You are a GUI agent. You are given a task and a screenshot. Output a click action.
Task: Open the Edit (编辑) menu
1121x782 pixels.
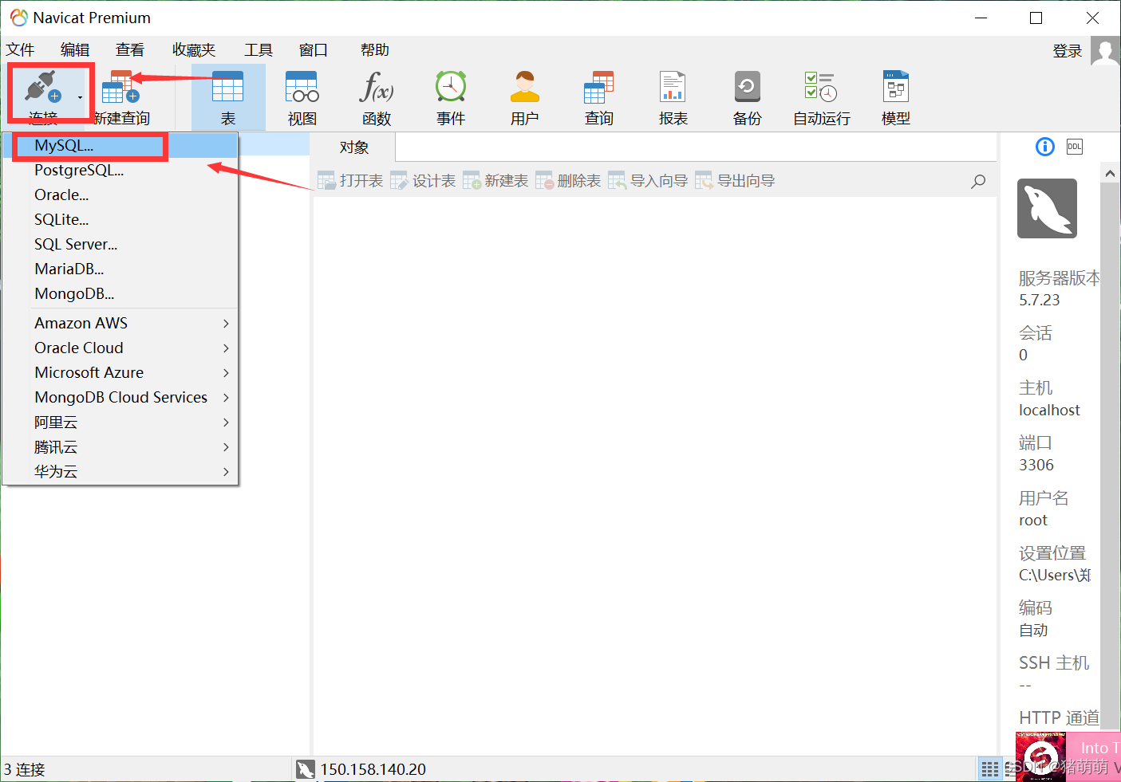[75, 50]
